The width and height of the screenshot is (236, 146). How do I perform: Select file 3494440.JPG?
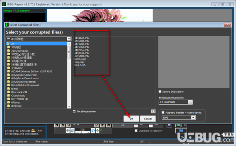81,38
